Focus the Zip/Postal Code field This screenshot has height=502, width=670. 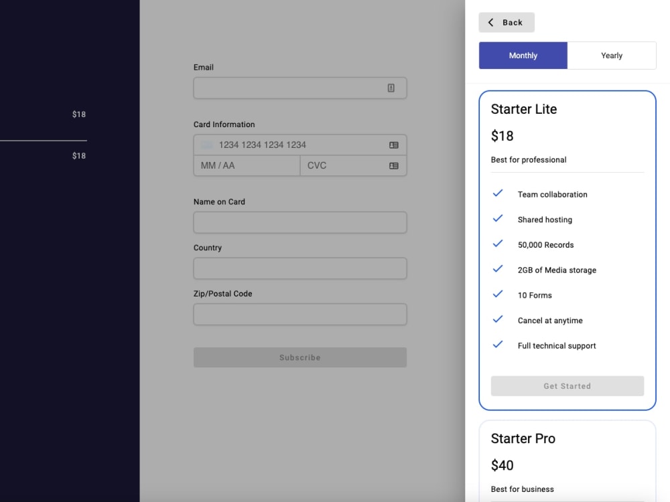[x=300, y=315]
